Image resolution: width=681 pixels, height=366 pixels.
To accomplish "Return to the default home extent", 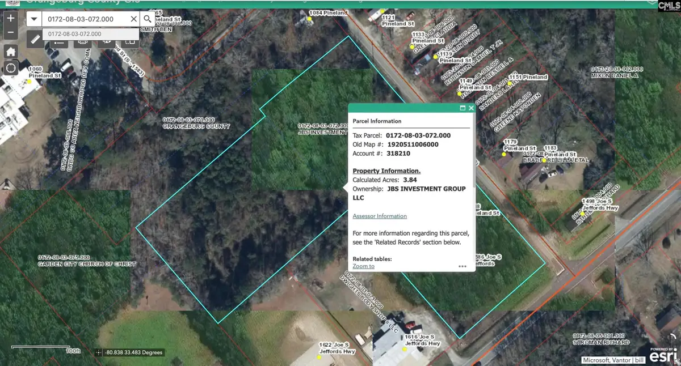I will (11, 51).
